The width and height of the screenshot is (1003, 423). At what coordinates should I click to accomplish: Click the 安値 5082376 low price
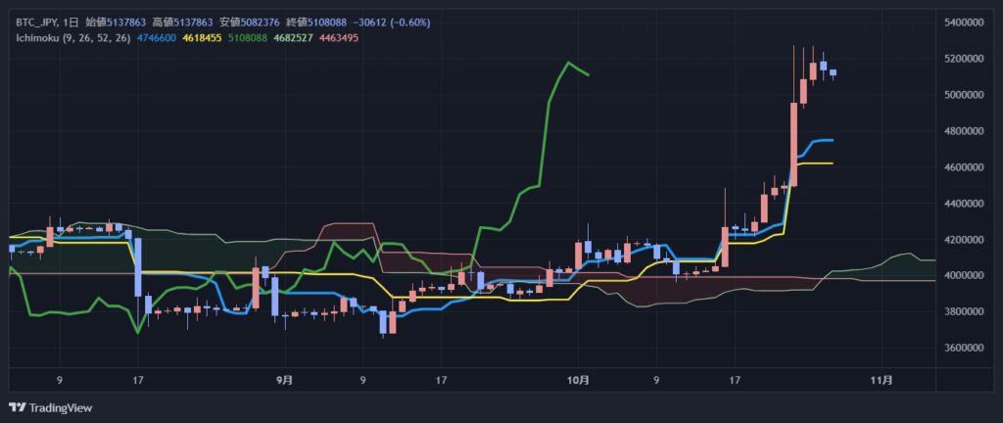tap(249, 23)
